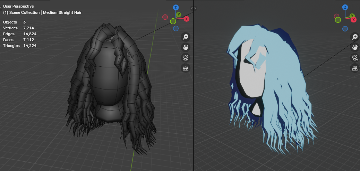Click the blue Z axis gizmo in right viewport

coord(345,7)
